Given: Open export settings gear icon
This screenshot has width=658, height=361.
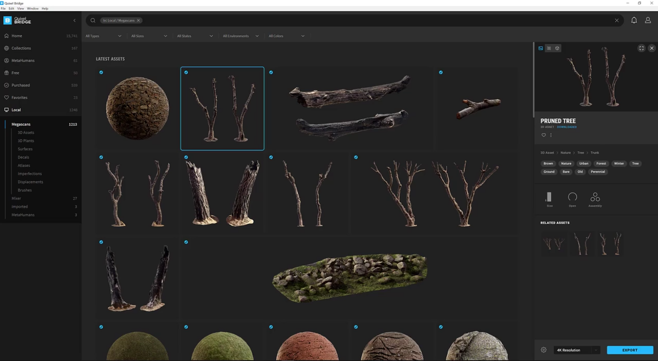Looking at the screenshot, I should pos(544,350).
